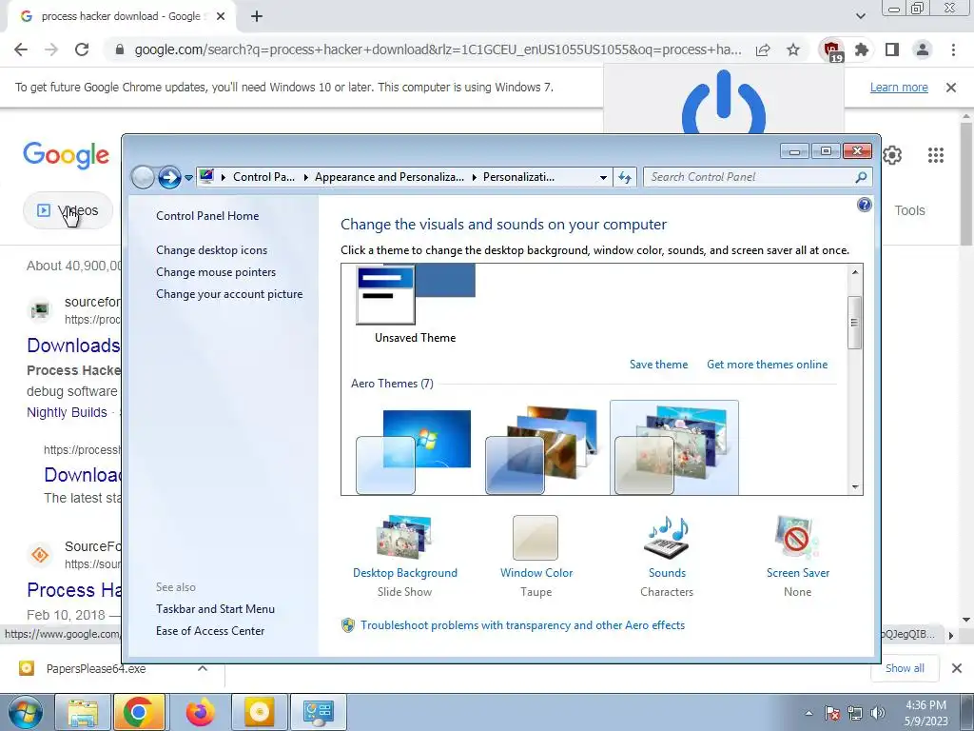The image size is (974, 731).
Task: Click the Control Panel address bar computer icon
Action: click(x=206, y=176)
